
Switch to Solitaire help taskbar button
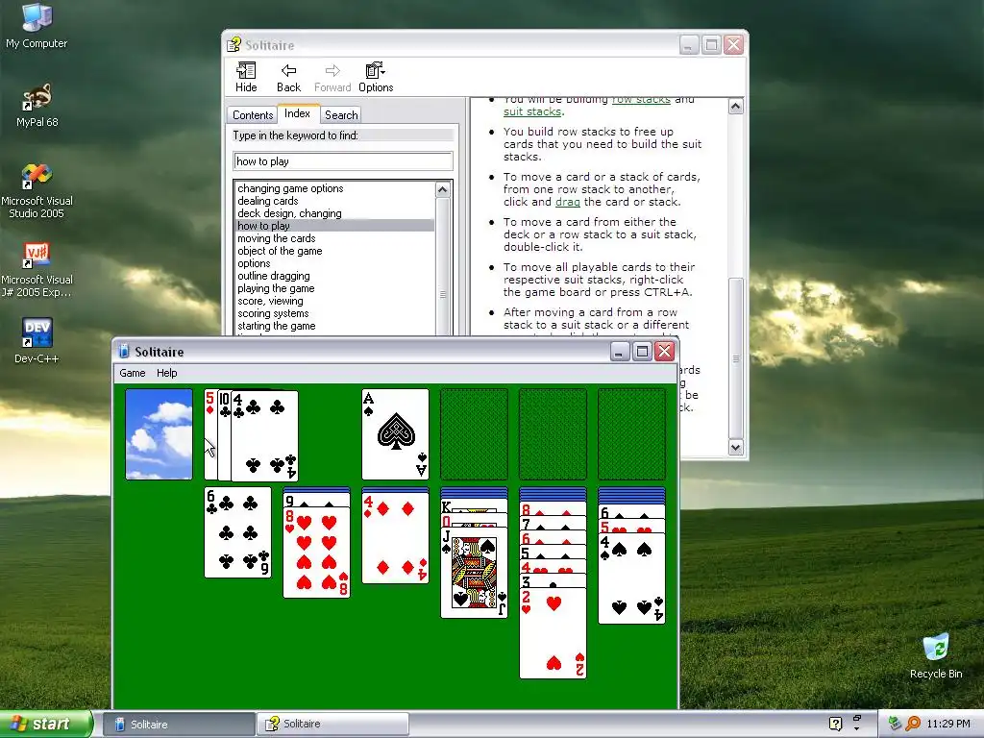[333, 725]
